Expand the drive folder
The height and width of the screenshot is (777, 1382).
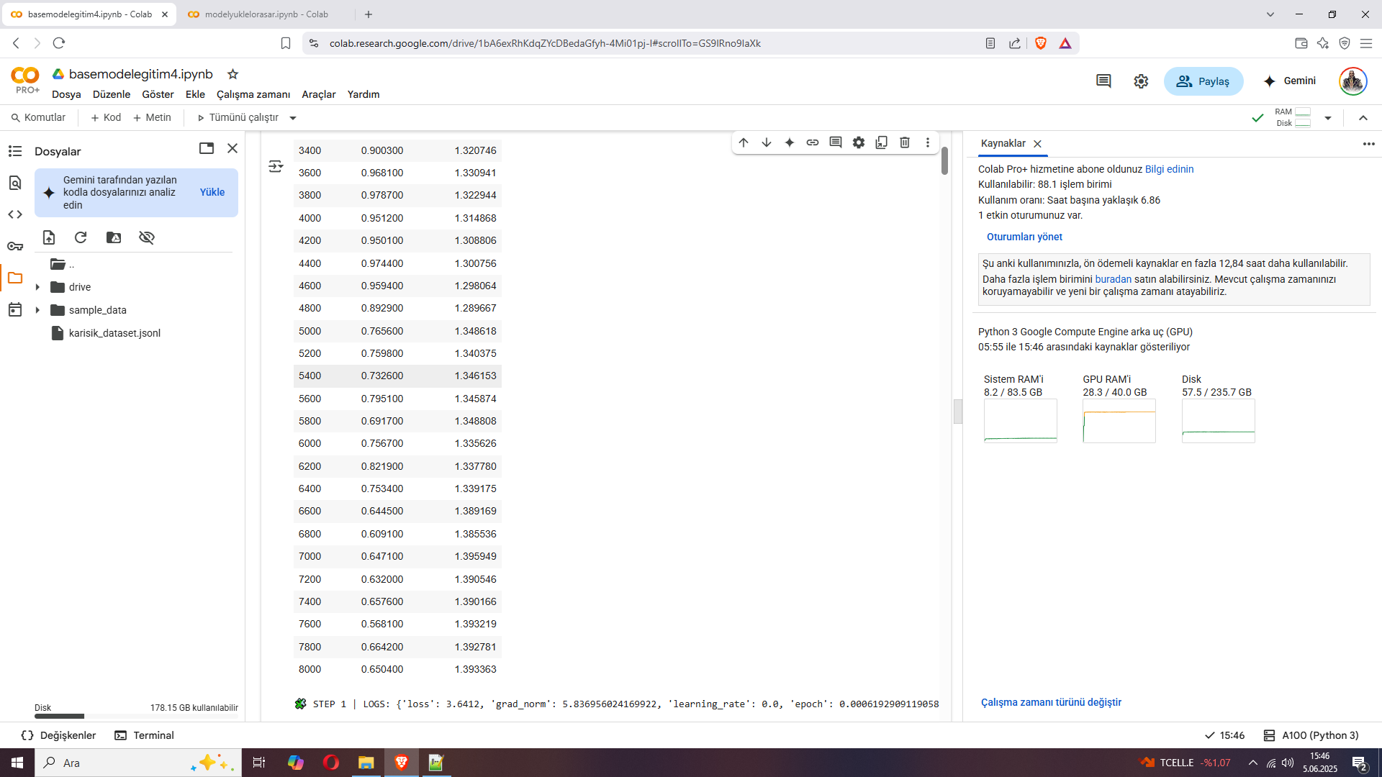point(37,287)
